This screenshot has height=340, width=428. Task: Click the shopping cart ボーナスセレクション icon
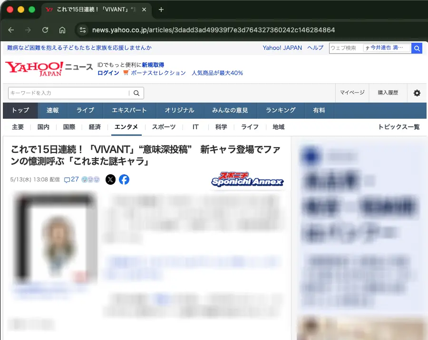click(126, 73)
